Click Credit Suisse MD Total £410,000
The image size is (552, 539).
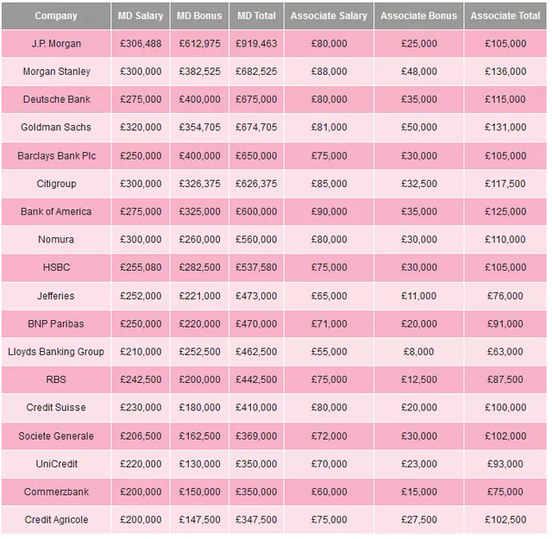click(257, 408)
